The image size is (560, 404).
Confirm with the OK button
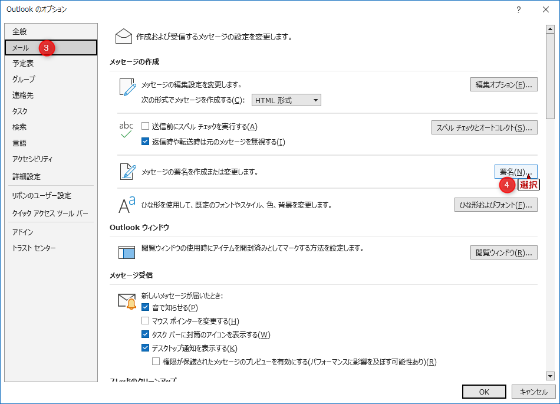484,392
